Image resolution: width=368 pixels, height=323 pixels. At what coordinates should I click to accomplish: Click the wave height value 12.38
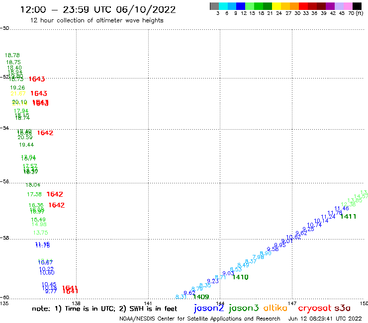(x=348, y=204)
